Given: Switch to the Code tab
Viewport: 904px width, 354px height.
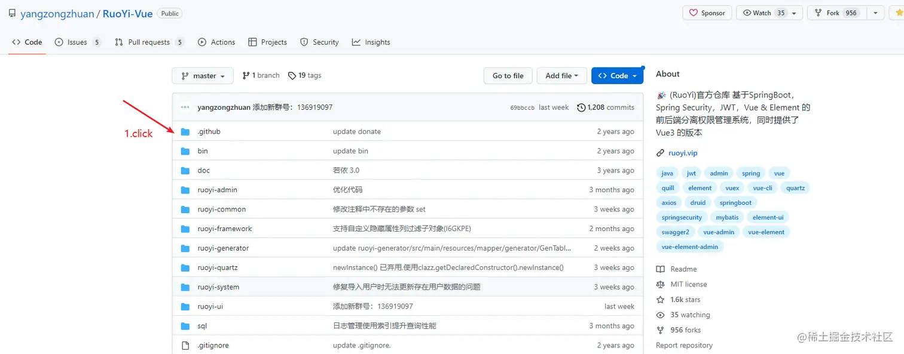Looking at the screenshot, I should pos(27,42).
